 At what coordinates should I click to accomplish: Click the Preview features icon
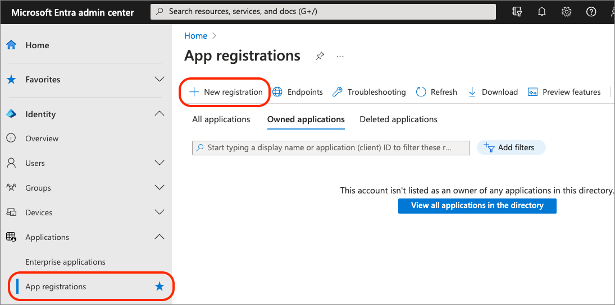point(532,92)
